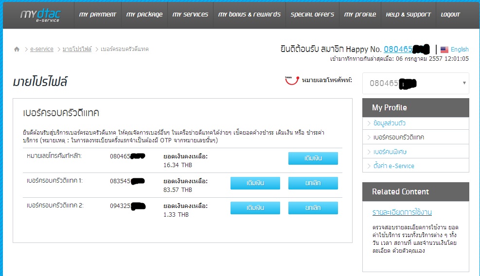Switch language to English
Screen dimensions: 480x276
(460, 49)
